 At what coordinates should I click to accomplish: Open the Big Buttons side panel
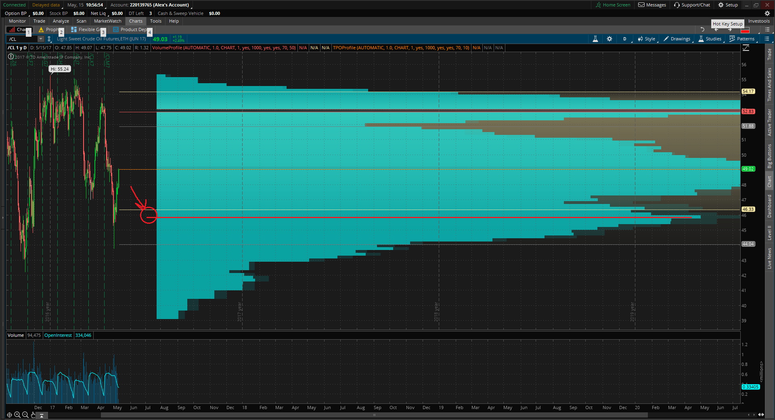[769, 156]
